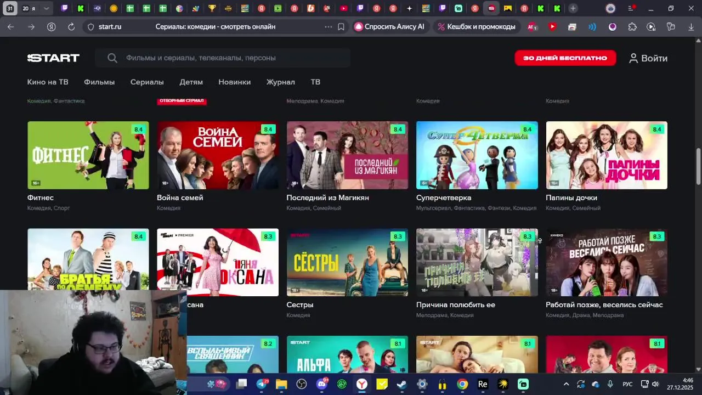Image resolution: width=702 pixels, height=395 pixels.
Task: Open Discord in the taskbar
Action: click(x=322, y=384)
